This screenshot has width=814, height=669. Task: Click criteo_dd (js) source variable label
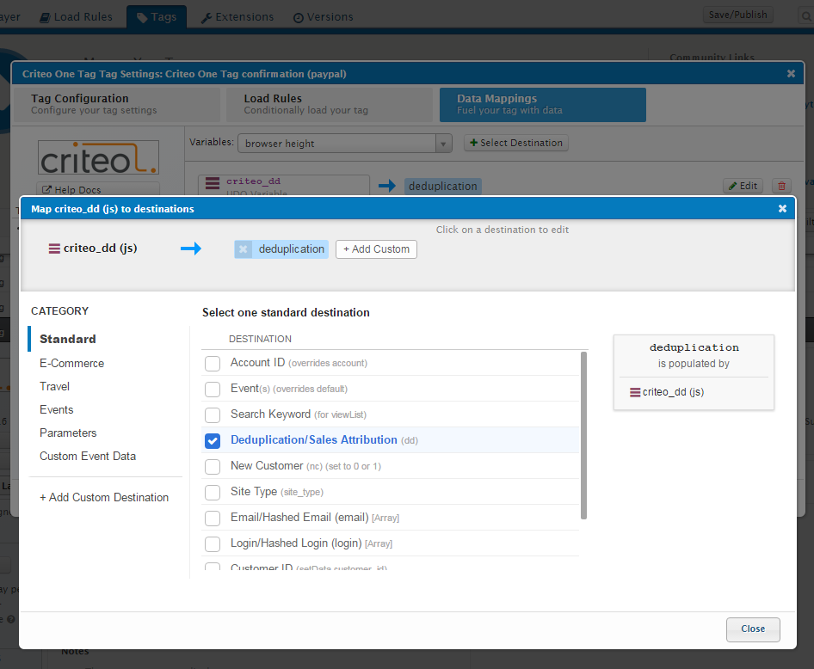(100, 249)
